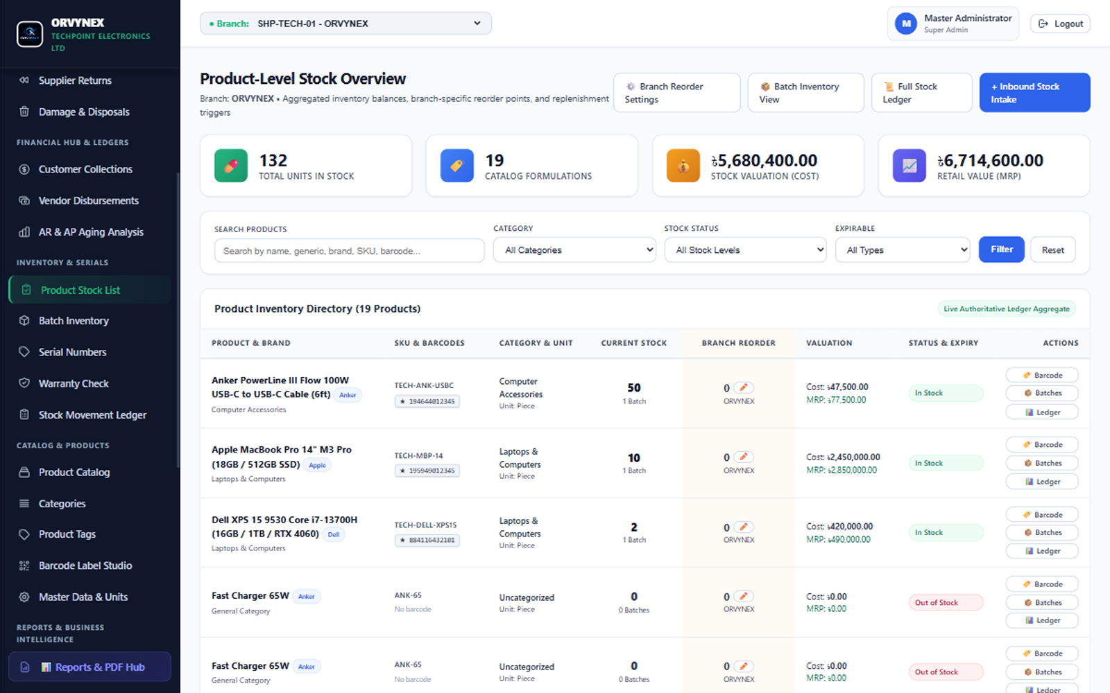Click the green Total Units in Stock icon
The image size is (1110, 693).
[231, 166]
